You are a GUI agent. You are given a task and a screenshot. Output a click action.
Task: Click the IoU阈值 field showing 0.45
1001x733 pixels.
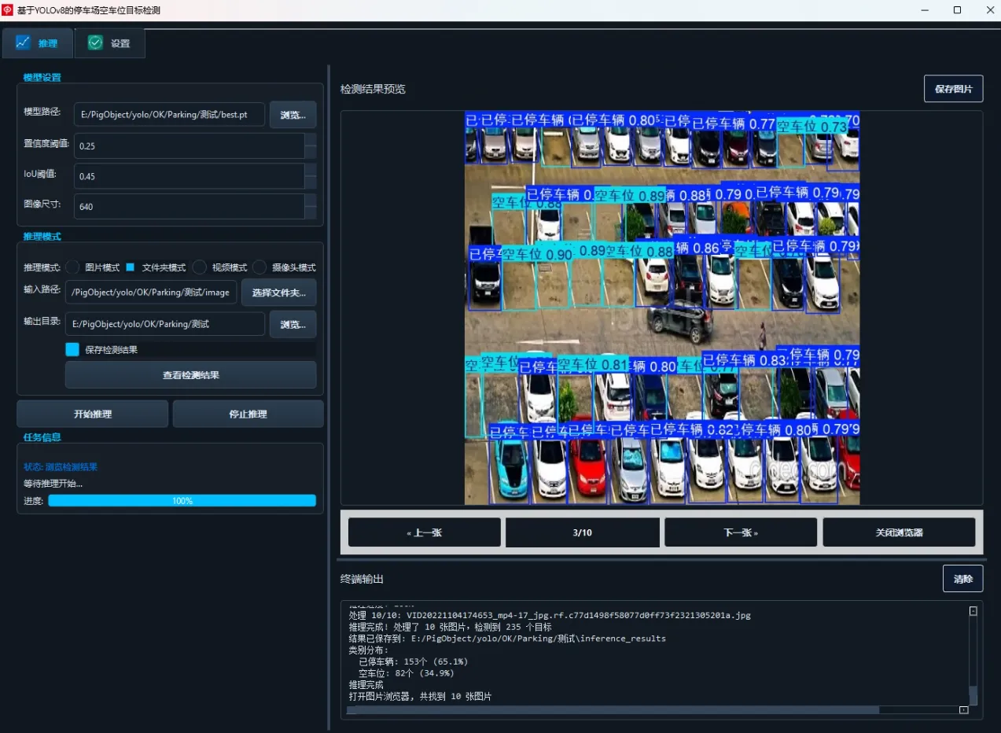click(x=189, y=176)
